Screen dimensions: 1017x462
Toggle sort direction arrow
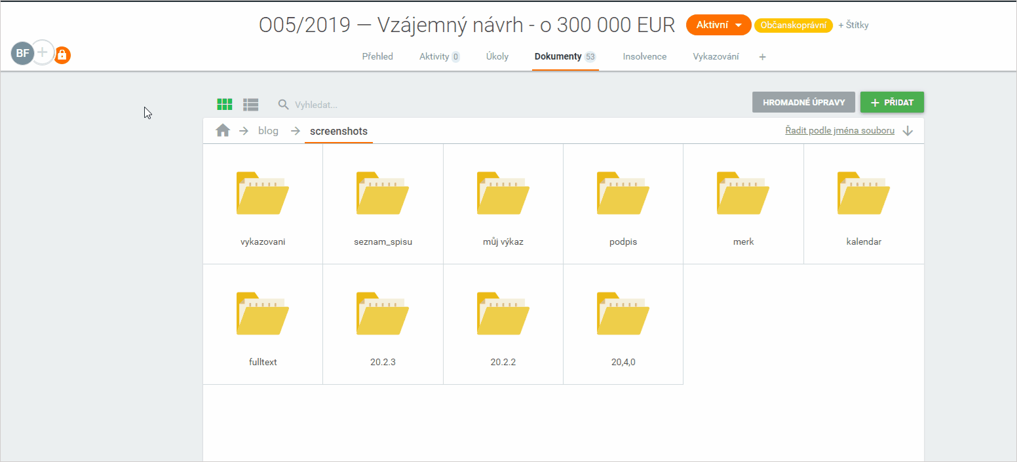[908, 131]
